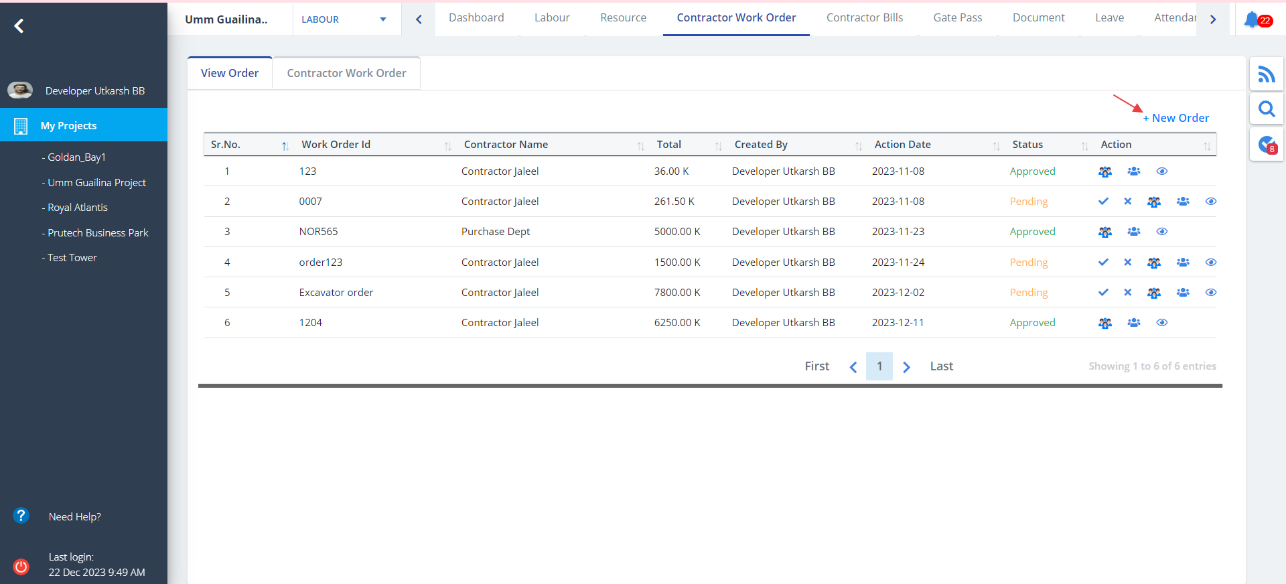Click the Need Help question mark icon
This screenshot has height=584, width=1286.
point(21,516)
